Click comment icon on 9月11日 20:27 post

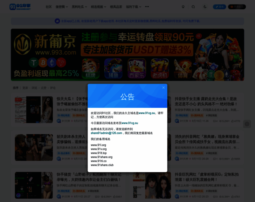click(x=96, y=197)
